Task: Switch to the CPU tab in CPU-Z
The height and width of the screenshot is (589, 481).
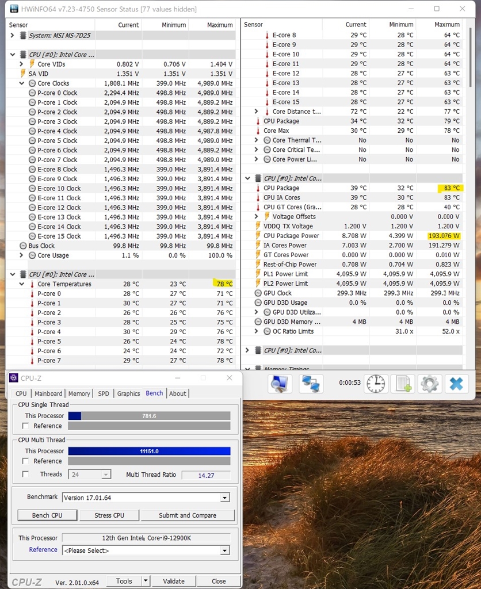Action: point(21,393)
